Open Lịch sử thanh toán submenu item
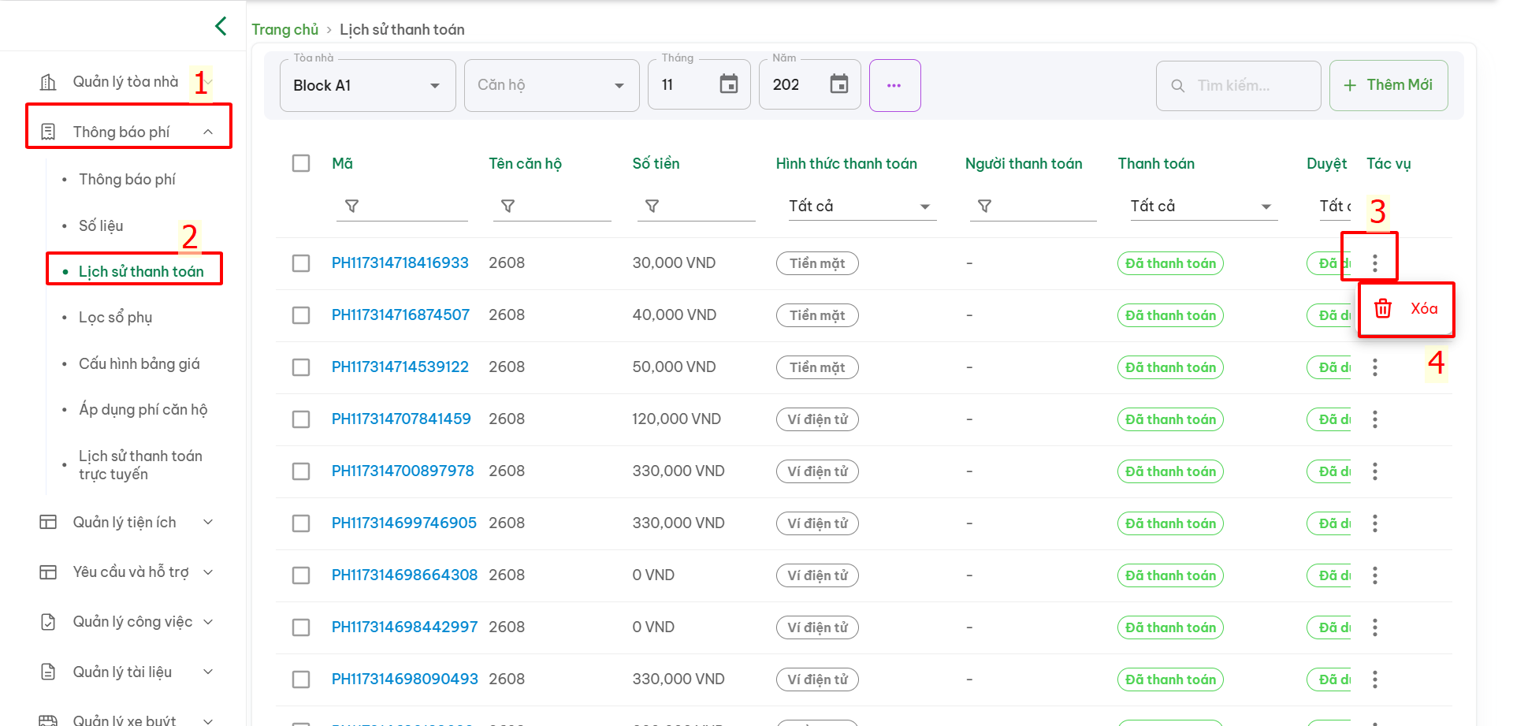The image size is (1513, 726). coord(141,272)
